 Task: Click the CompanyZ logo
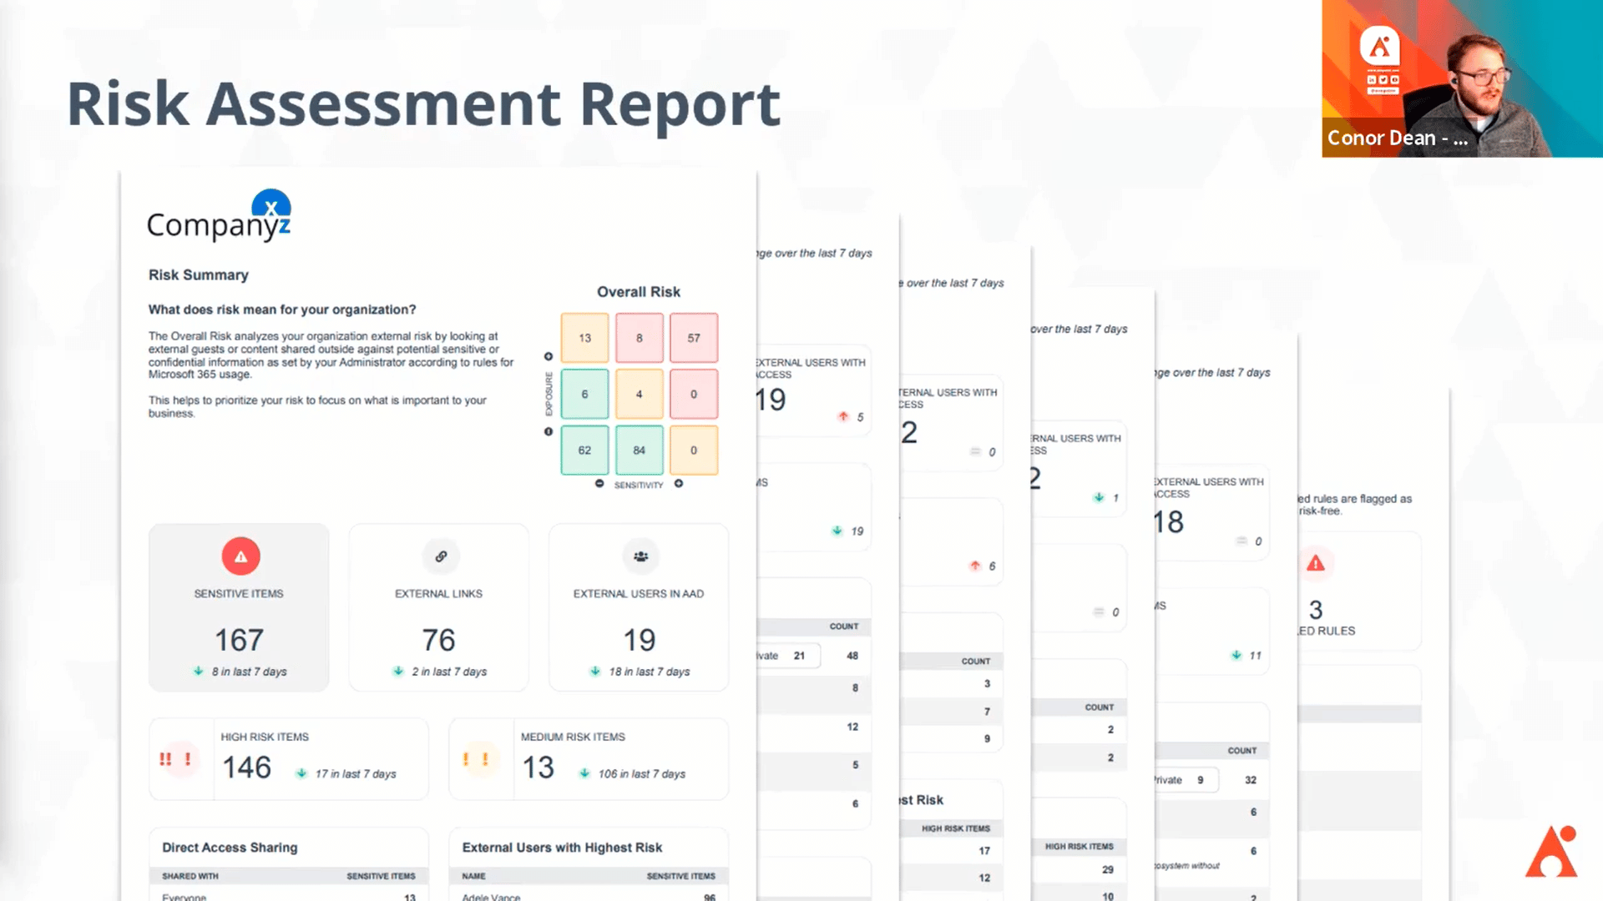[x=220, y=216]
